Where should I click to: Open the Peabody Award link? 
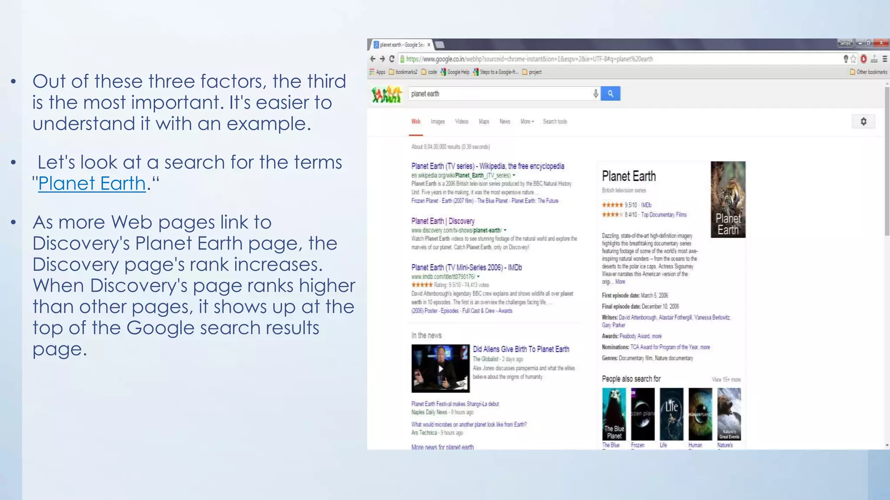634,336
